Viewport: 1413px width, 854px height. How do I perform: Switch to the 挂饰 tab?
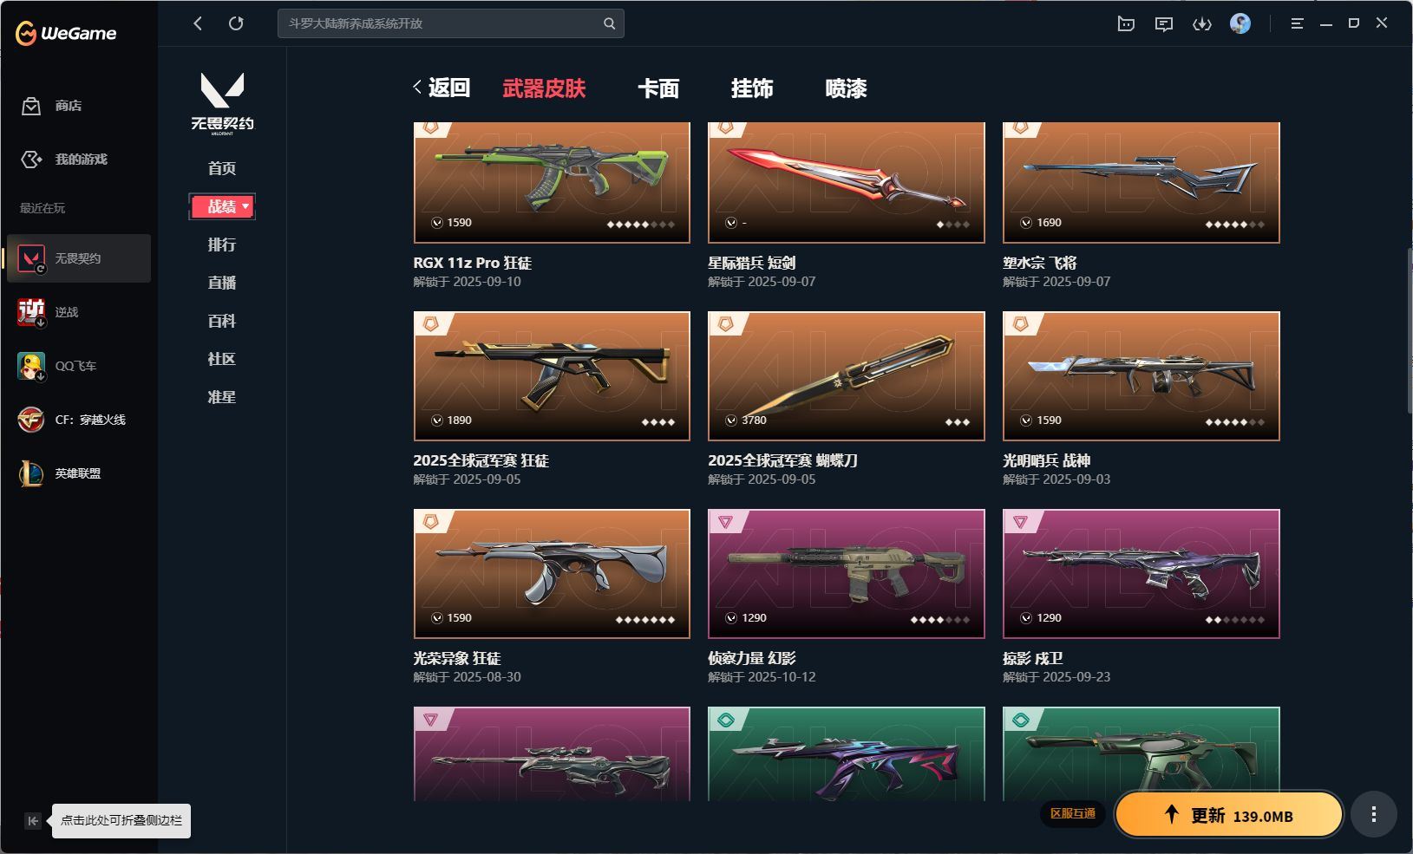pyautogui.click(x=752, y=88)
